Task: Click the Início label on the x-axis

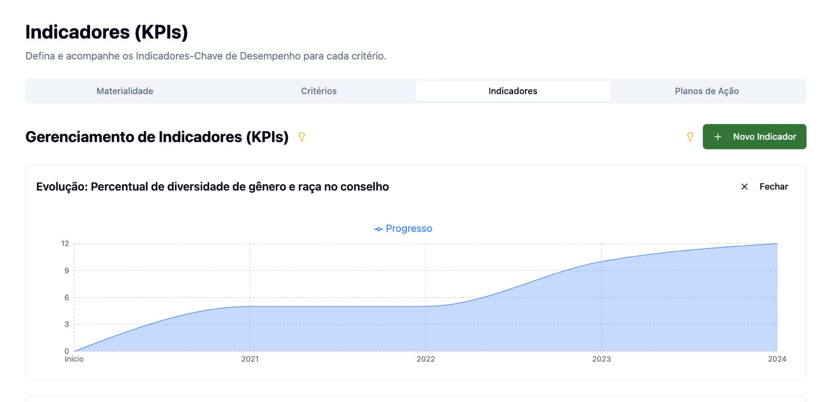Action: (x=74, y=359)
